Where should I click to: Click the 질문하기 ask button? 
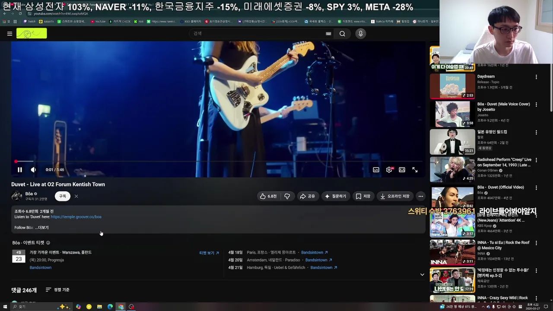(336, 196)
